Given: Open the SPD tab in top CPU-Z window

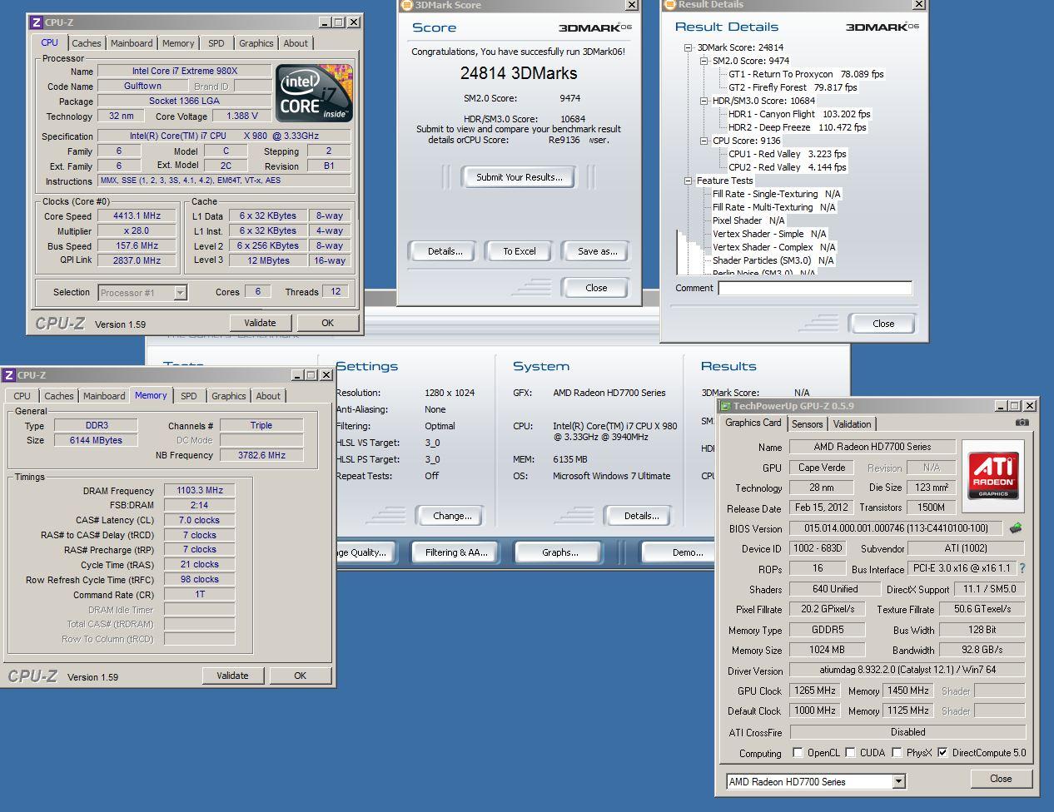Looking at the screenshot, I should point(216,43).
